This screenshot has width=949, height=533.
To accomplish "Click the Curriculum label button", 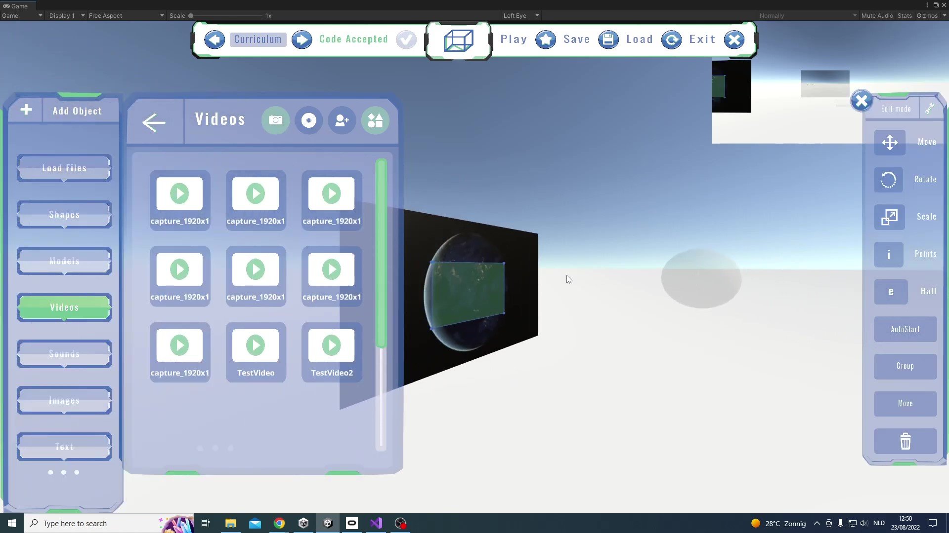I will [258, 39].
